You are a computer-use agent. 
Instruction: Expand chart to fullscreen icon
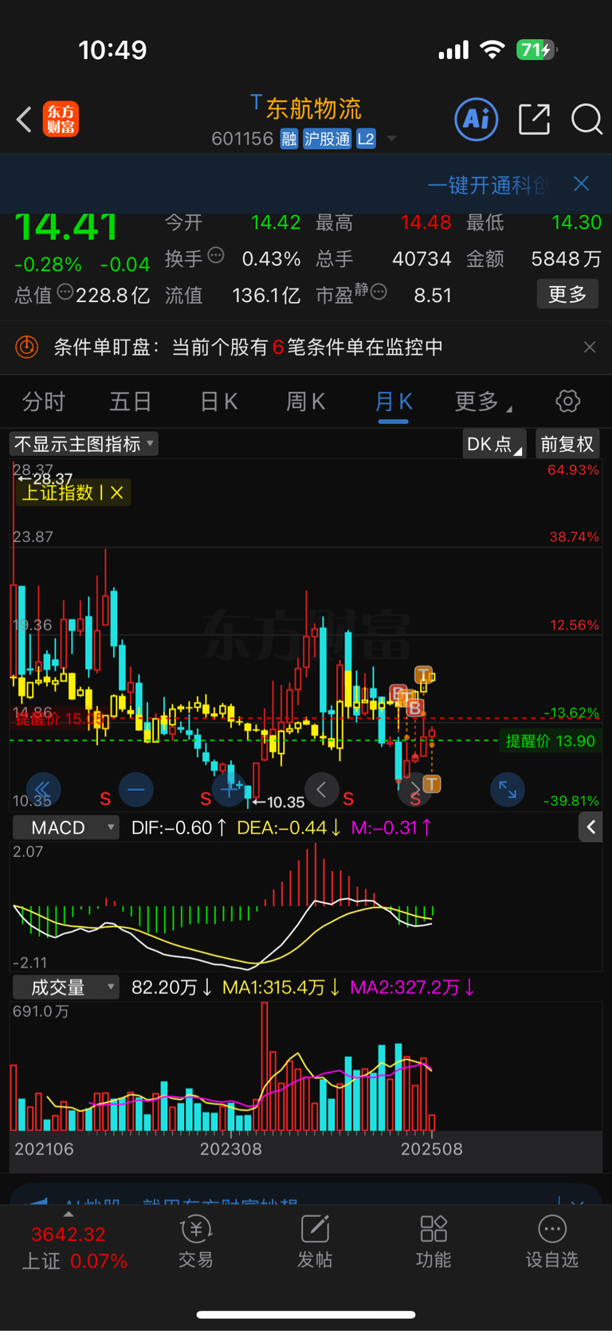(508, 790)
